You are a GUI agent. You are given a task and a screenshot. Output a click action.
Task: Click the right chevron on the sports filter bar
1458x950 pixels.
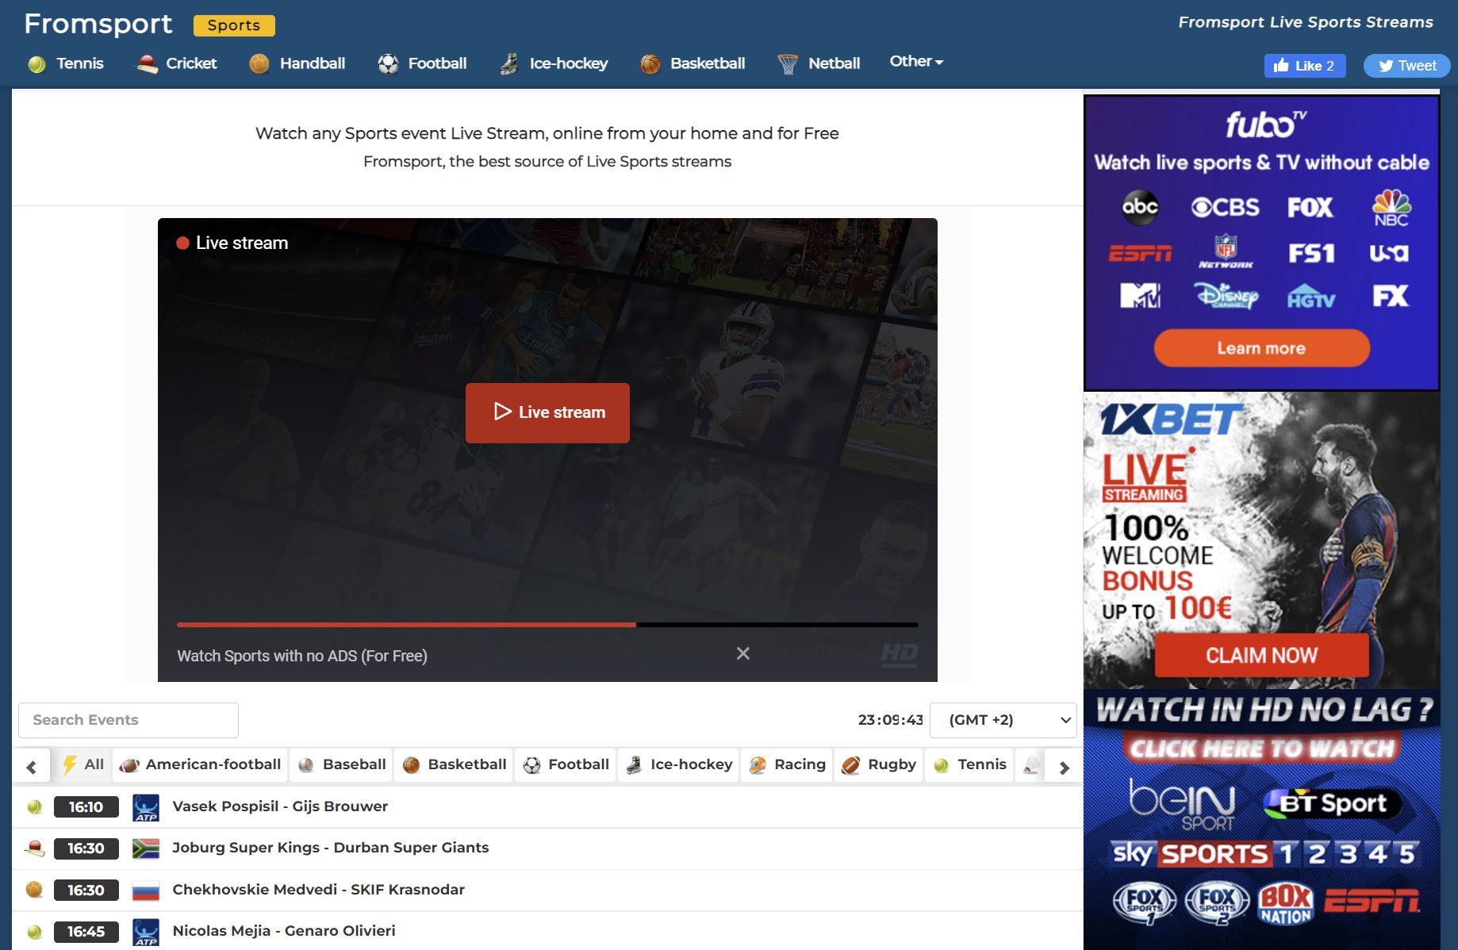1065,767
